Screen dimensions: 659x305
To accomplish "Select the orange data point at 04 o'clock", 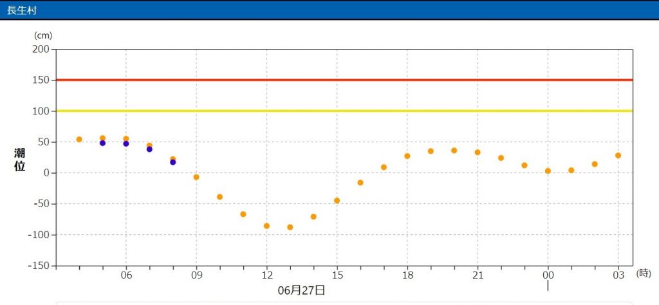I will coord(79,140).
